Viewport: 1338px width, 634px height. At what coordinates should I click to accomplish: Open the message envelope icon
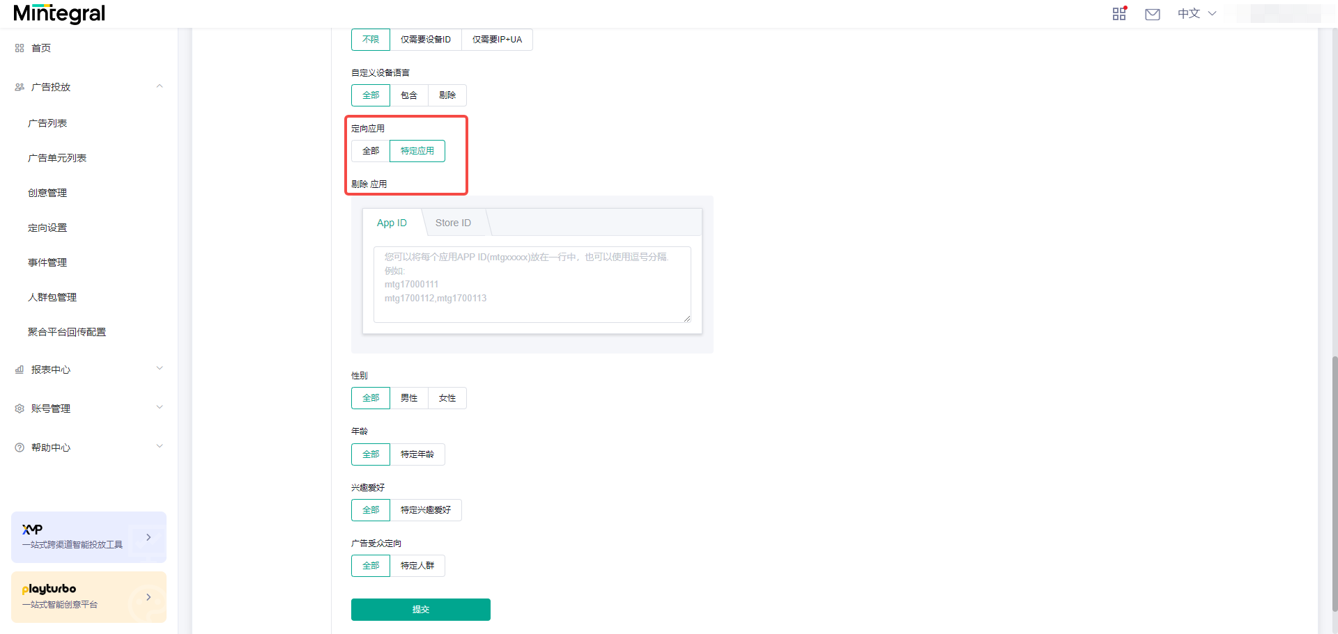tap(1153, 13)
